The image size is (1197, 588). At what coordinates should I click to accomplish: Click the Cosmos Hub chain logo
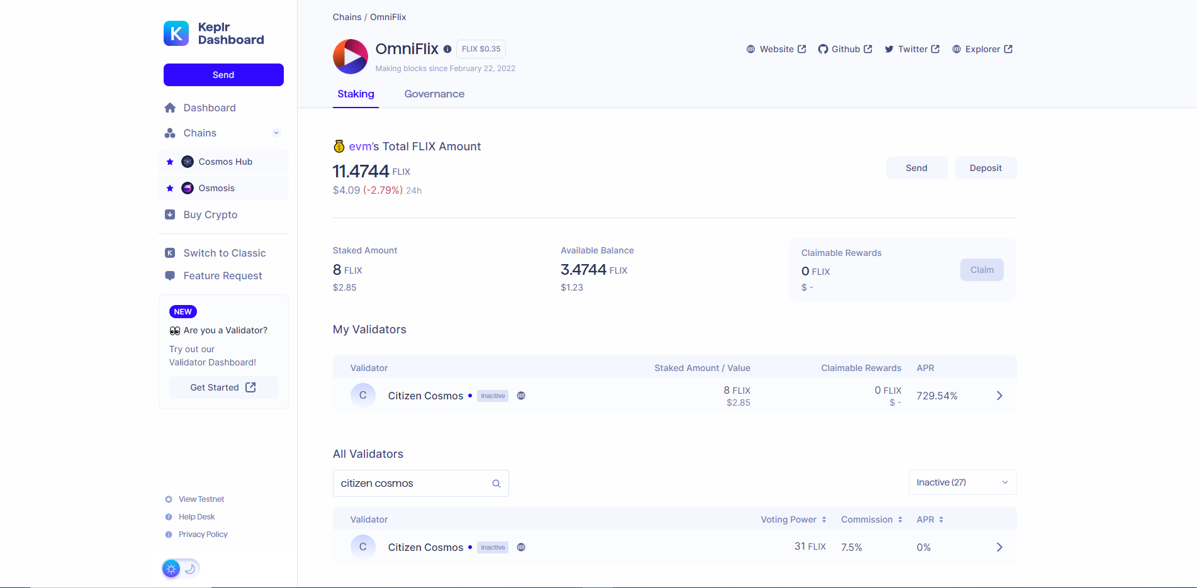click(x=188, y=162)
